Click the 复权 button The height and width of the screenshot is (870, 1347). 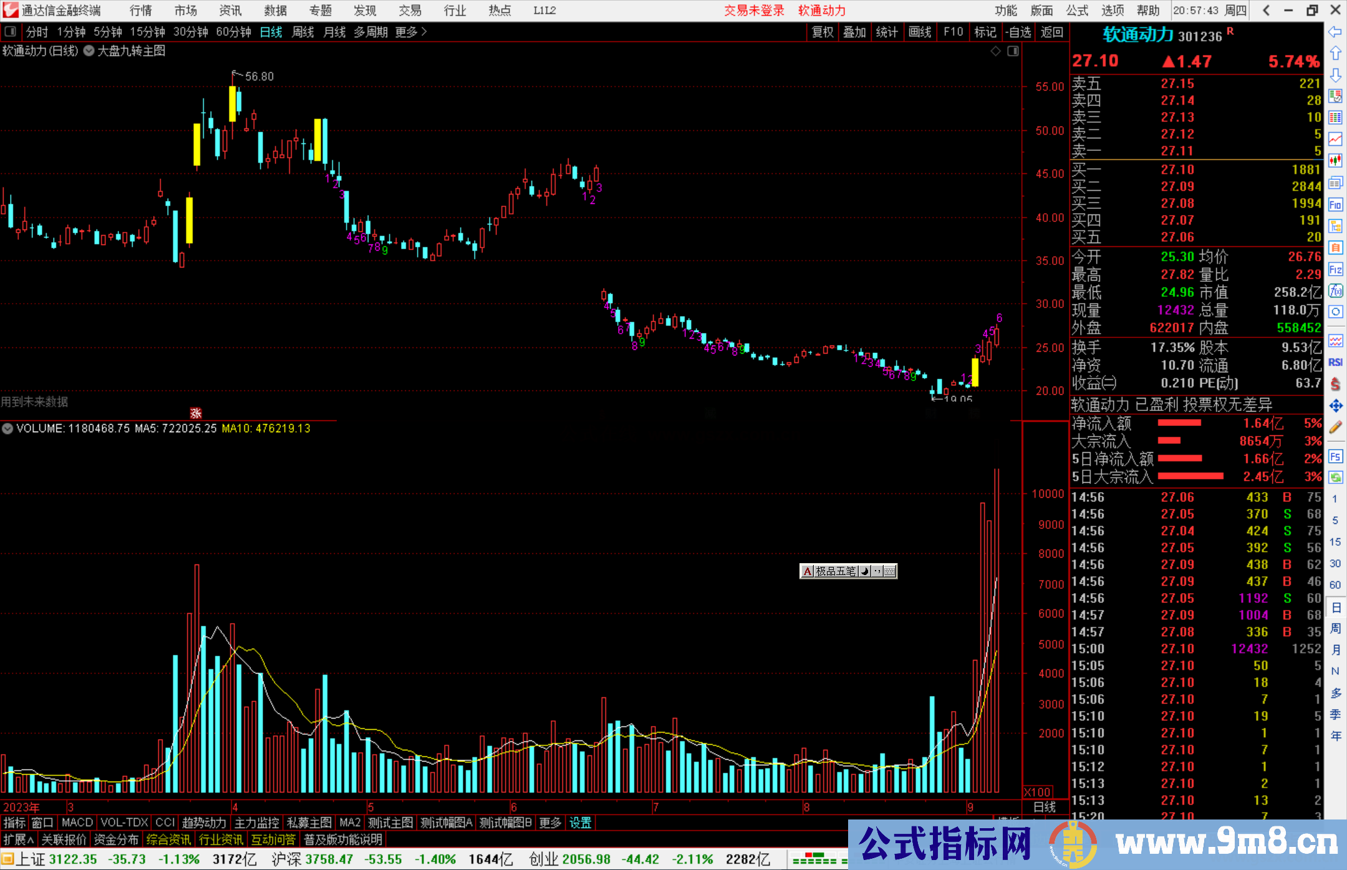(x=823, y=32)
